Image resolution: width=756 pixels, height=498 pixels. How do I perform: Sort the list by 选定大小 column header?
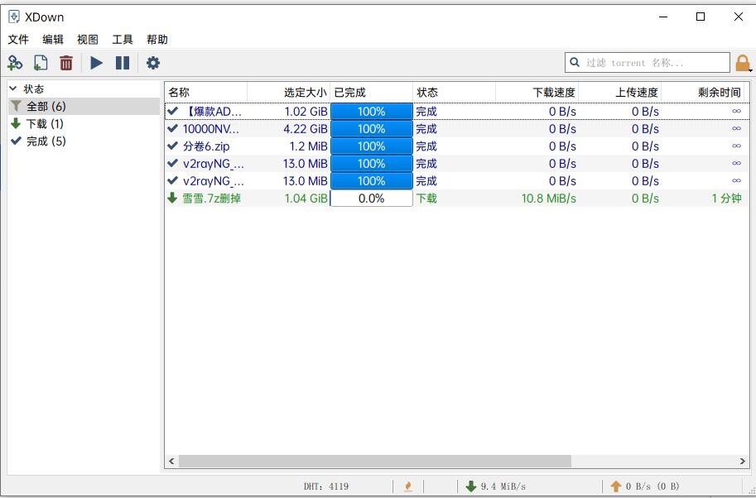(305, 93)
